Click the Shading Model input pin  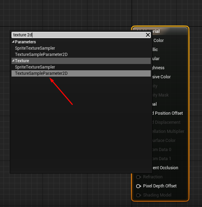tap(139, 195)
